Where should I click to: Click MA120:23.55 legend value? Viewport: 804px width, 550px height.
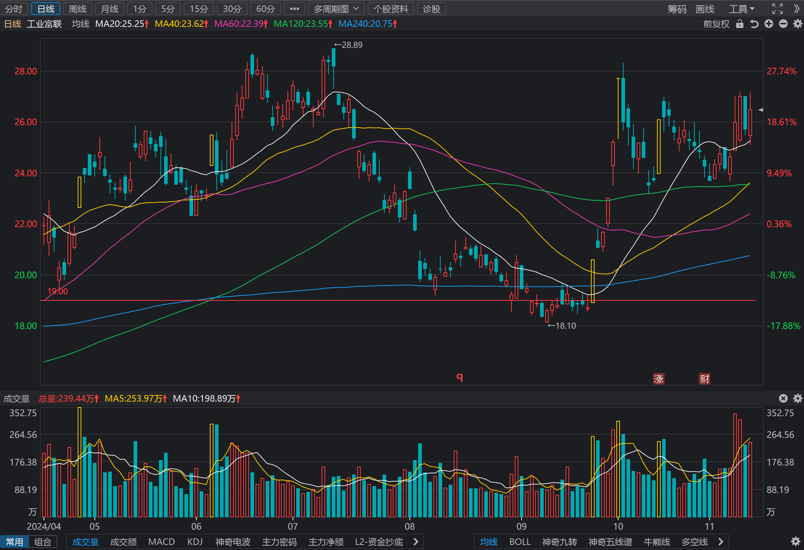(x=303, y=24)
